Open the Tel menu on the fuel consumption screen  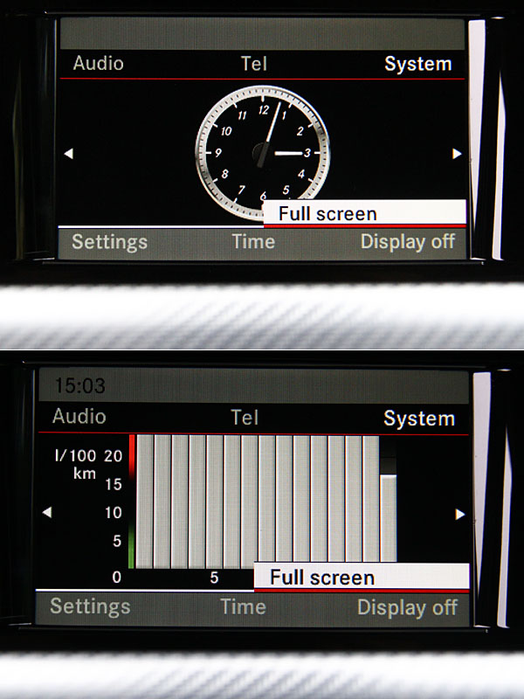tap(245, 418)
